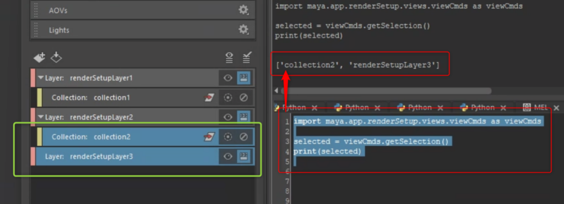564x204 pixels.
Task: Click editor line 4 print statement
Action: [x=327, y=152]
